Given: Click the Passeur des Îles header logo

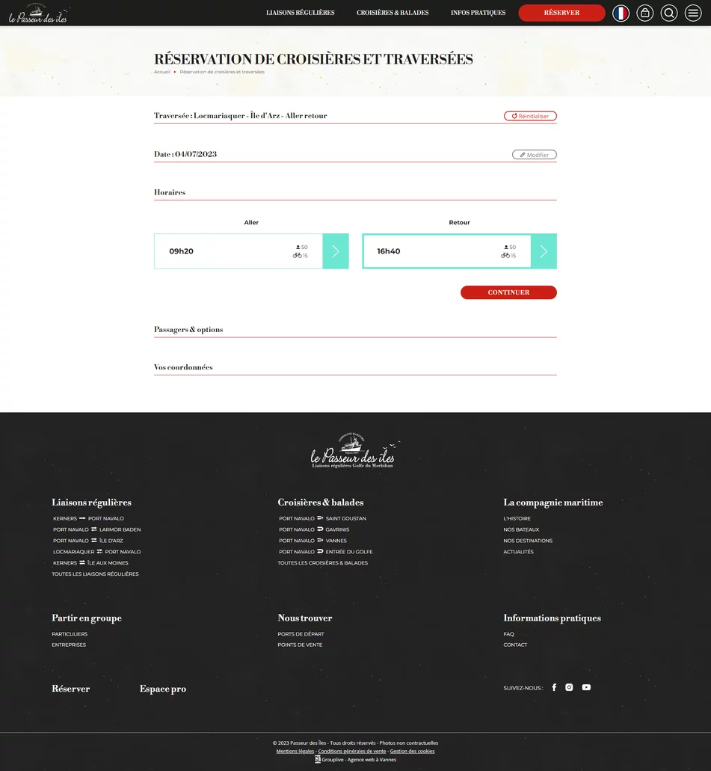Looking at the screenshot, I should click(x=37, y=13).
